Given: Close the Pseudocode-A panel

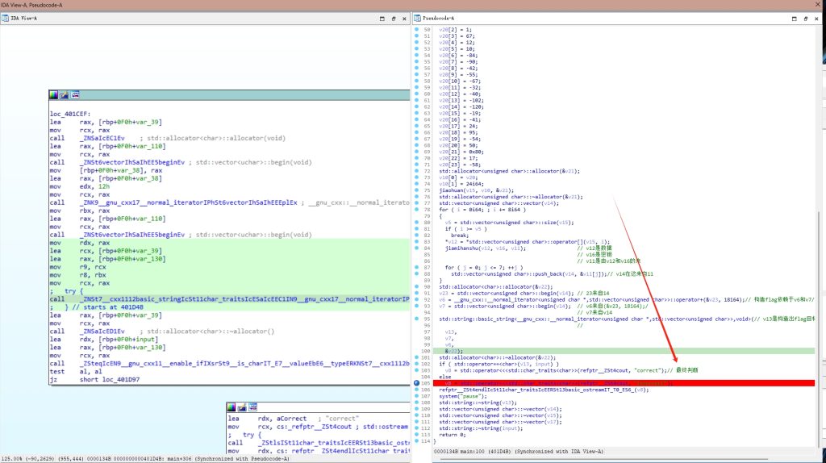Looking at the screenshot, I should click(x=816, y=19).
